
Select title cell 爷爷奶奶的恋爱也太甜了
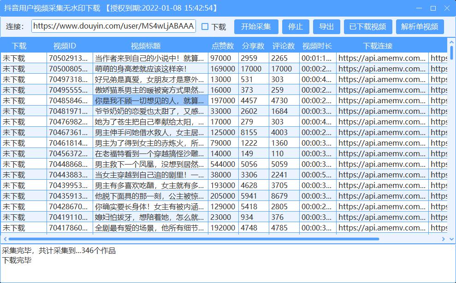click(x=150, y=111)
